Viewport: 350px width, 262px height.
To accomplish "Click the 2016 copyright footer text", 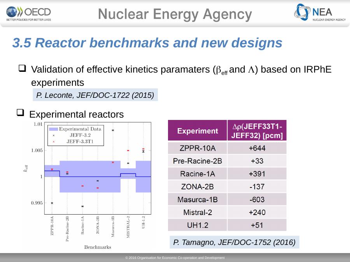I will coord(175,258).
